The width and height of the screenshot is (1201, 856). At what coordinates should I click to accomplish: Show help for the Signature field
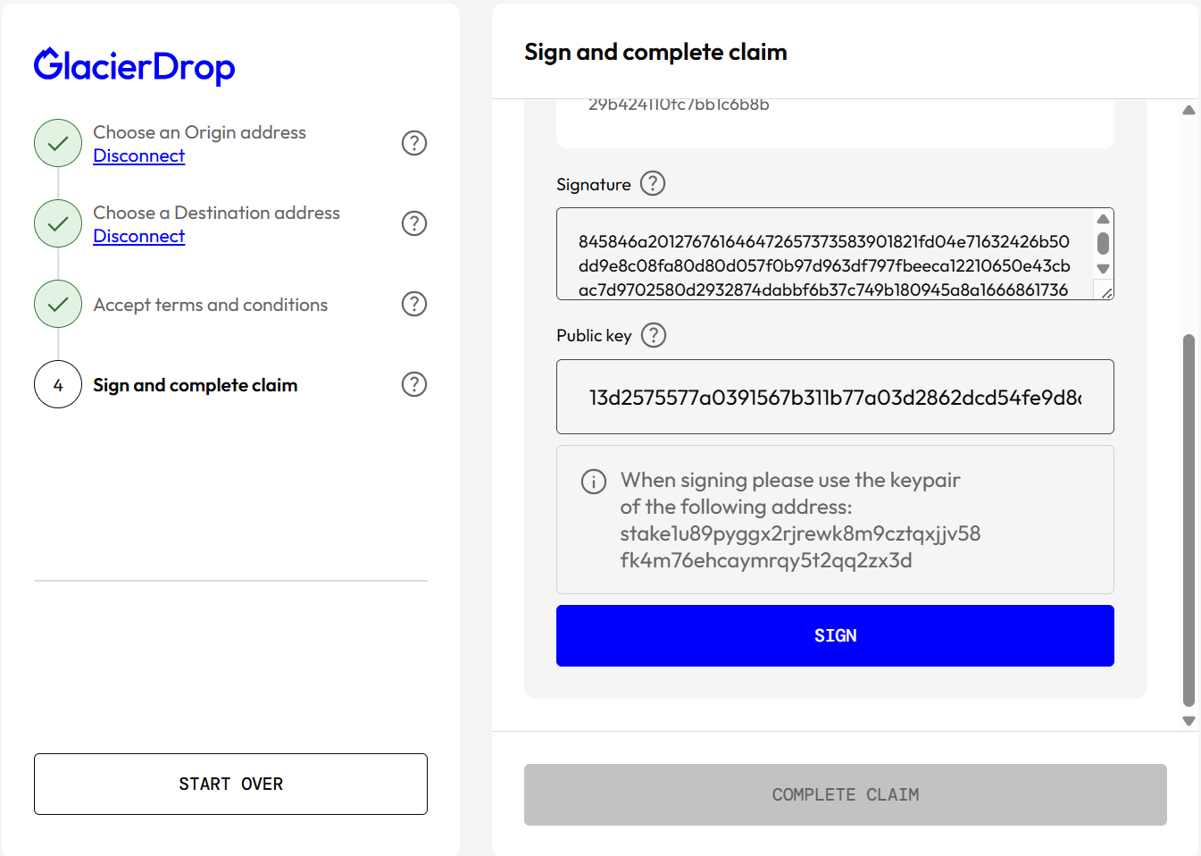pos(654,183)
